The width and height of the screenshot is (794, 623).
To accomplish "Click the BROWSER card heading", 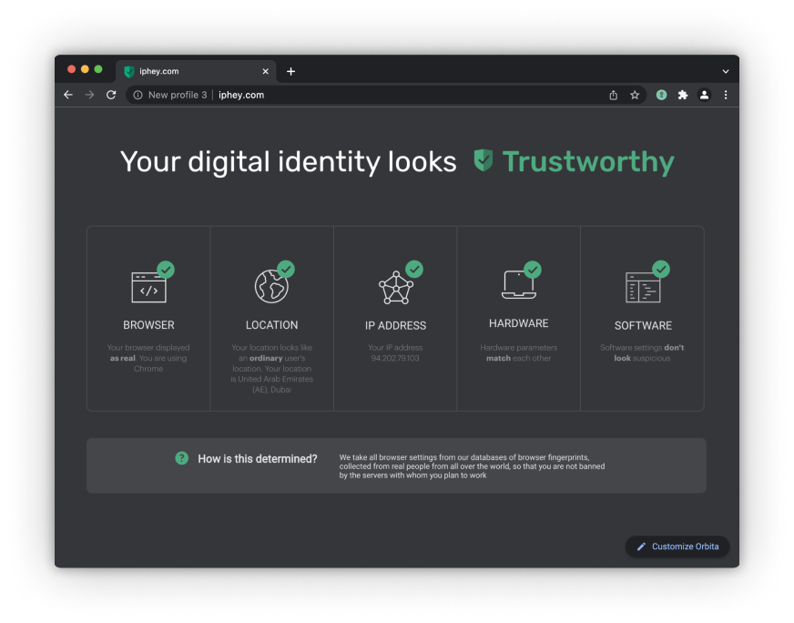I will [x=148, y=325].
